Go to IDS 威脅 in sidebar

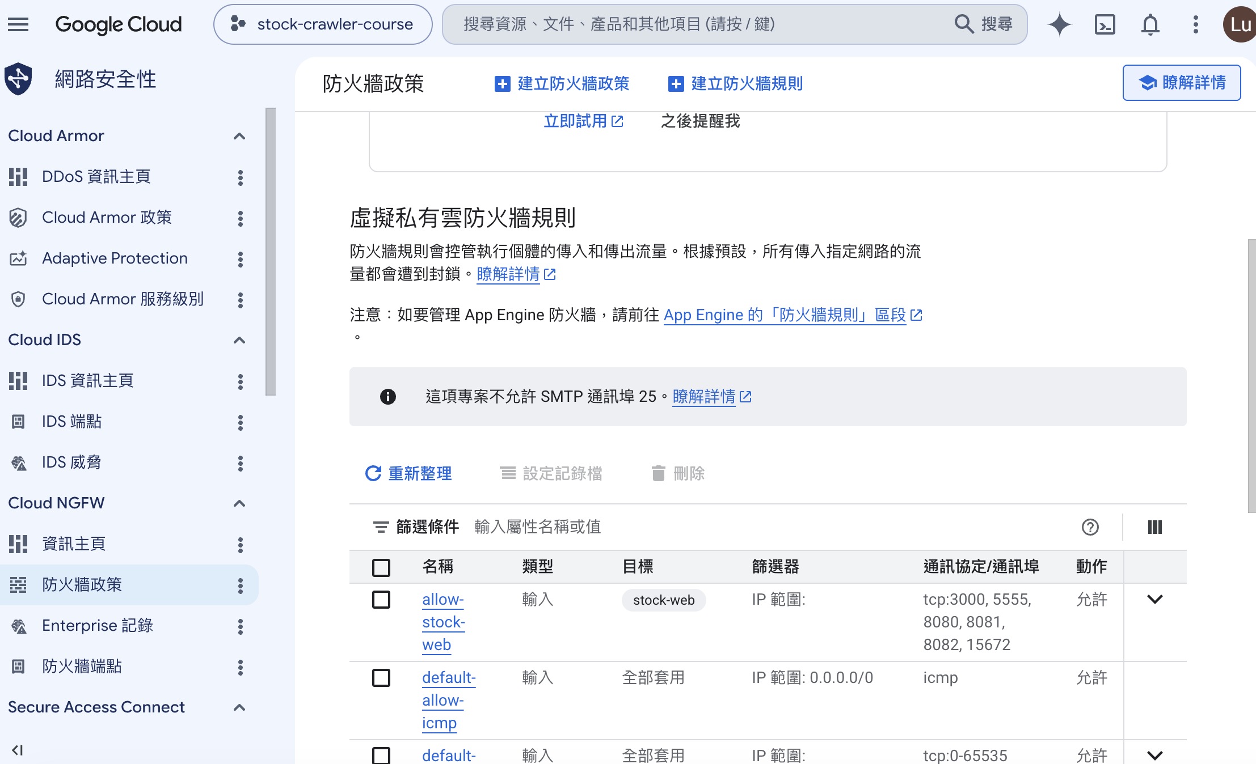click(x=71, y=462)
